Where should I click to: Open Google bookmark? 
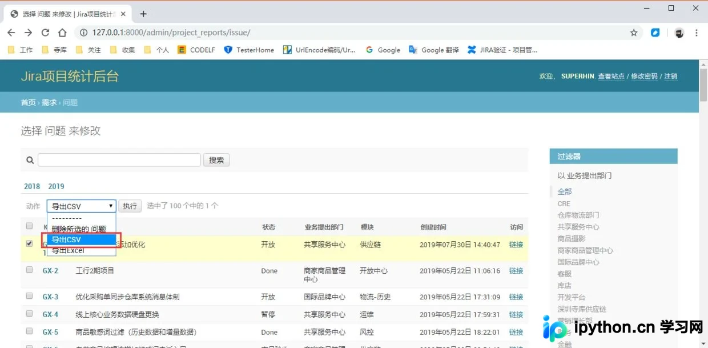[383, 50]
